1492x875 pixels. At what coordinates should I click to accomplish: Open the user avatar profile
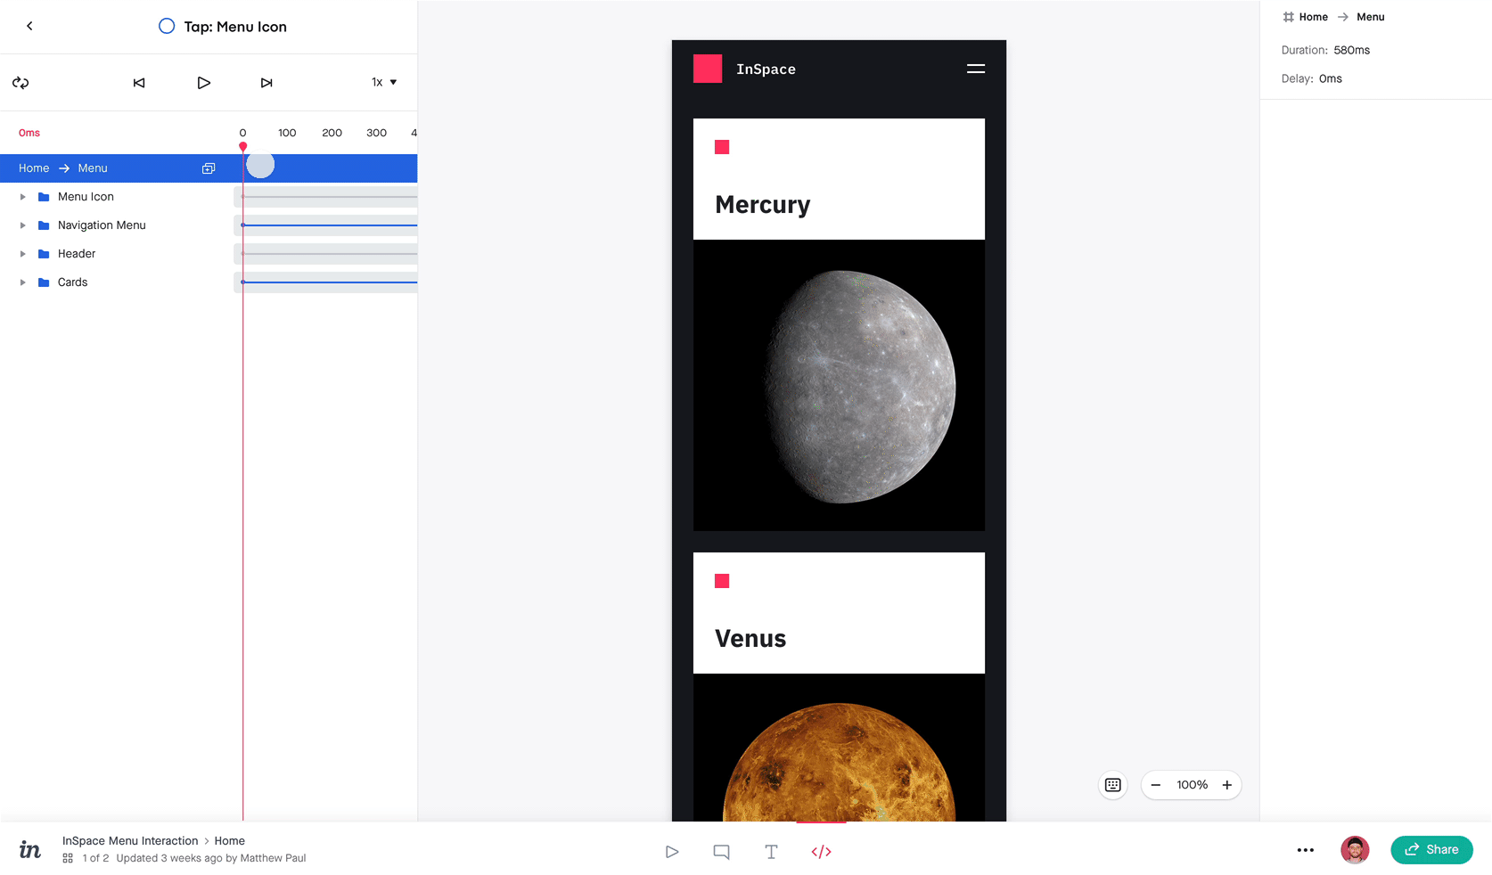pyautogui.click(x=1355, y=850)
